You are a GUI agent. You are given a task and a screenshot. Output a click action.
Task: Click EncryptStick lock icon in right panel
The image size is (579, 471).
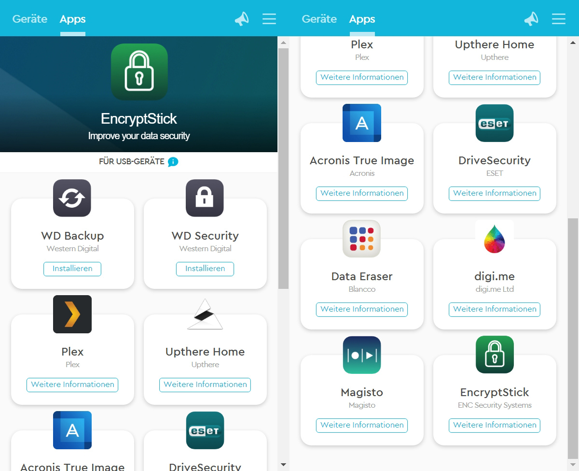pos(495,355)
